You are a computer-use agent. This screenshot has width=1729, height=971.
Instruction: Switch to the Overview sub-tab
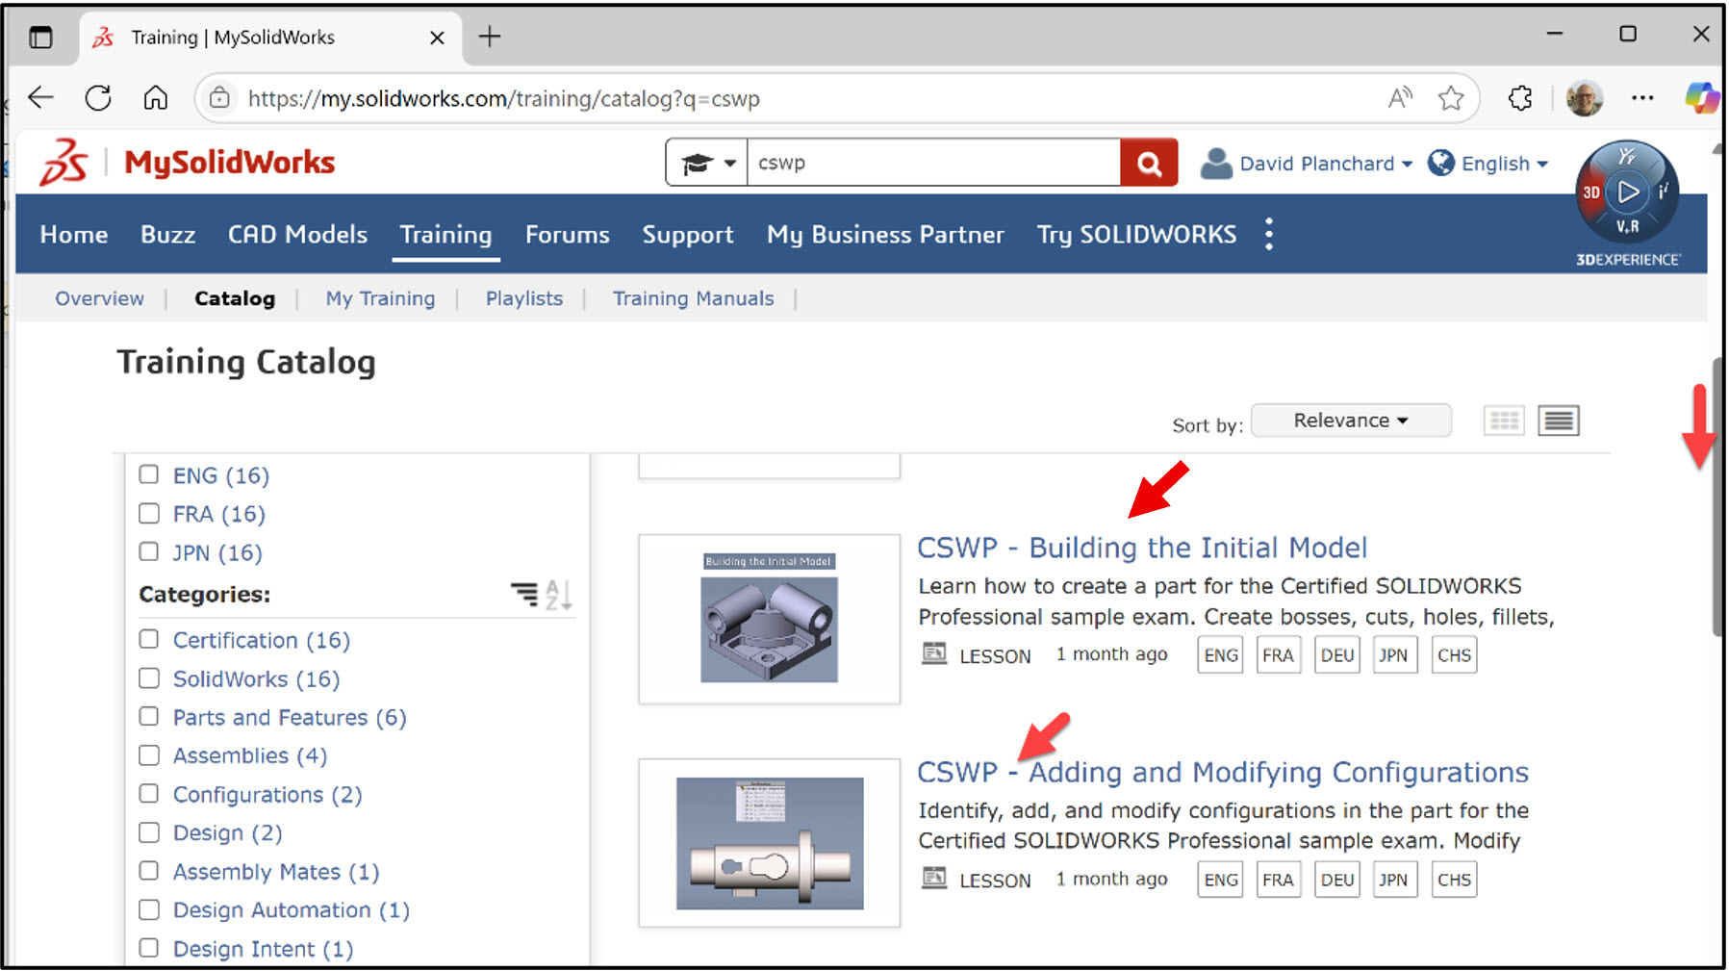99,298
